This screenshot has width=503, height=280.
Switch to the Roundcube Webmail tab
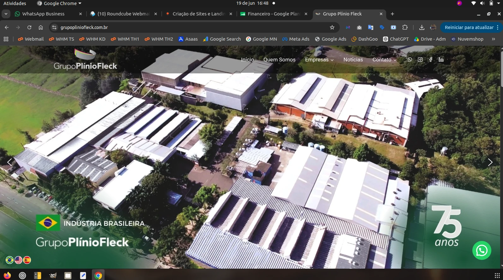tap(123, 14)
